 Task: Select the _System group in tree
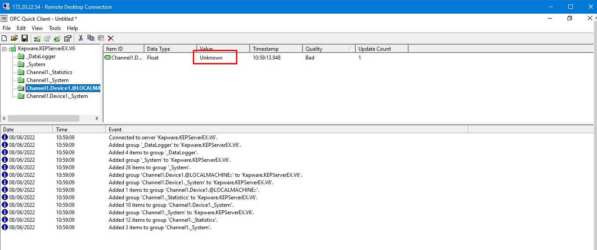click(x=36, y=64)
